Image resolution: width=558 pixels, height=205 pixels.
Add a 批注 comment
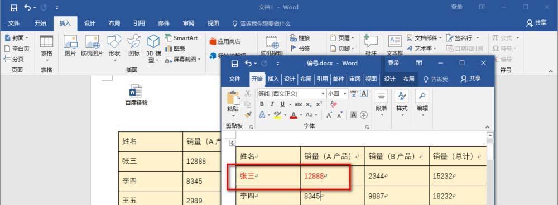(371, 46)
